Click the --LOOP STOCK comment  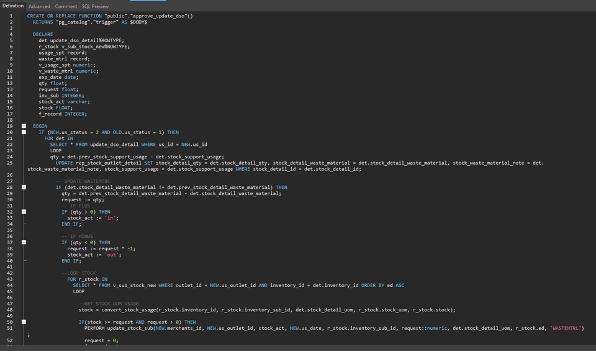(78, 273)
